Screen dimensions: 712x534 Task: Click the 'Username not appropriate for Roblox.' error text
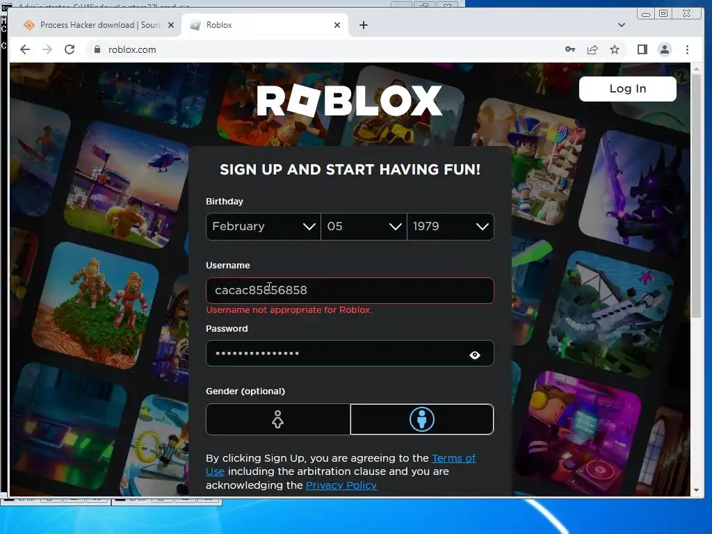(289, 309)
